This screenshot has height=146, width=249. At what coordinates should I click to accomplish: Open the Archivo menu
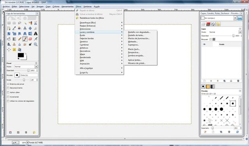tap(6, 7)
